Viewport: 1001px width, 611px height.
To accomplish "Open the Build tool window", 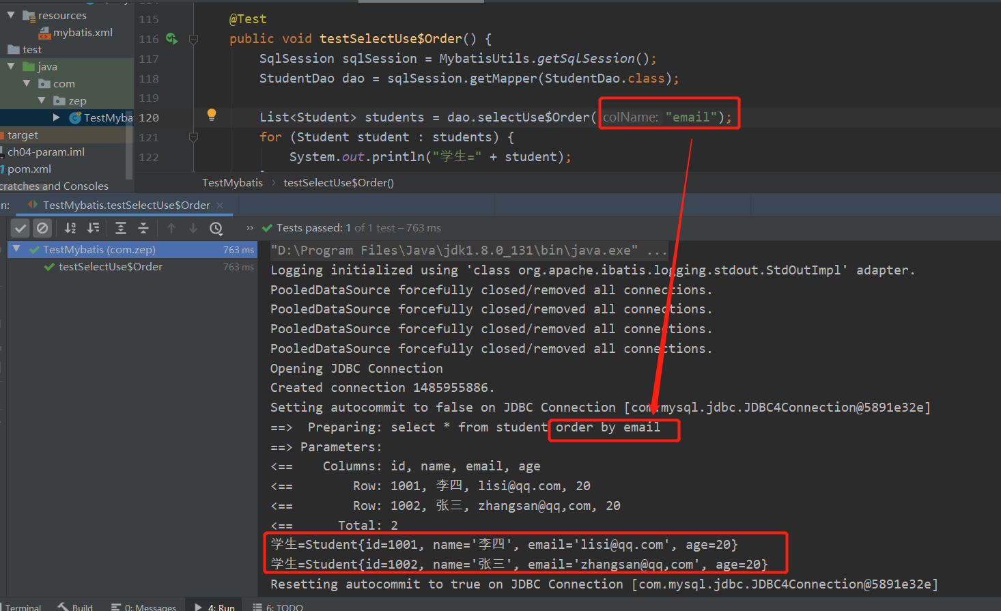I will [75, 606].
